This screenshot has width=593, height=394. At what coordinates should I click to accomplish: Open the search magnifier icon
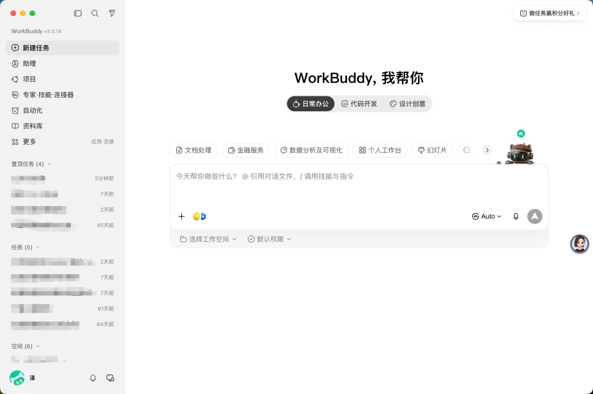pos(95,13)
